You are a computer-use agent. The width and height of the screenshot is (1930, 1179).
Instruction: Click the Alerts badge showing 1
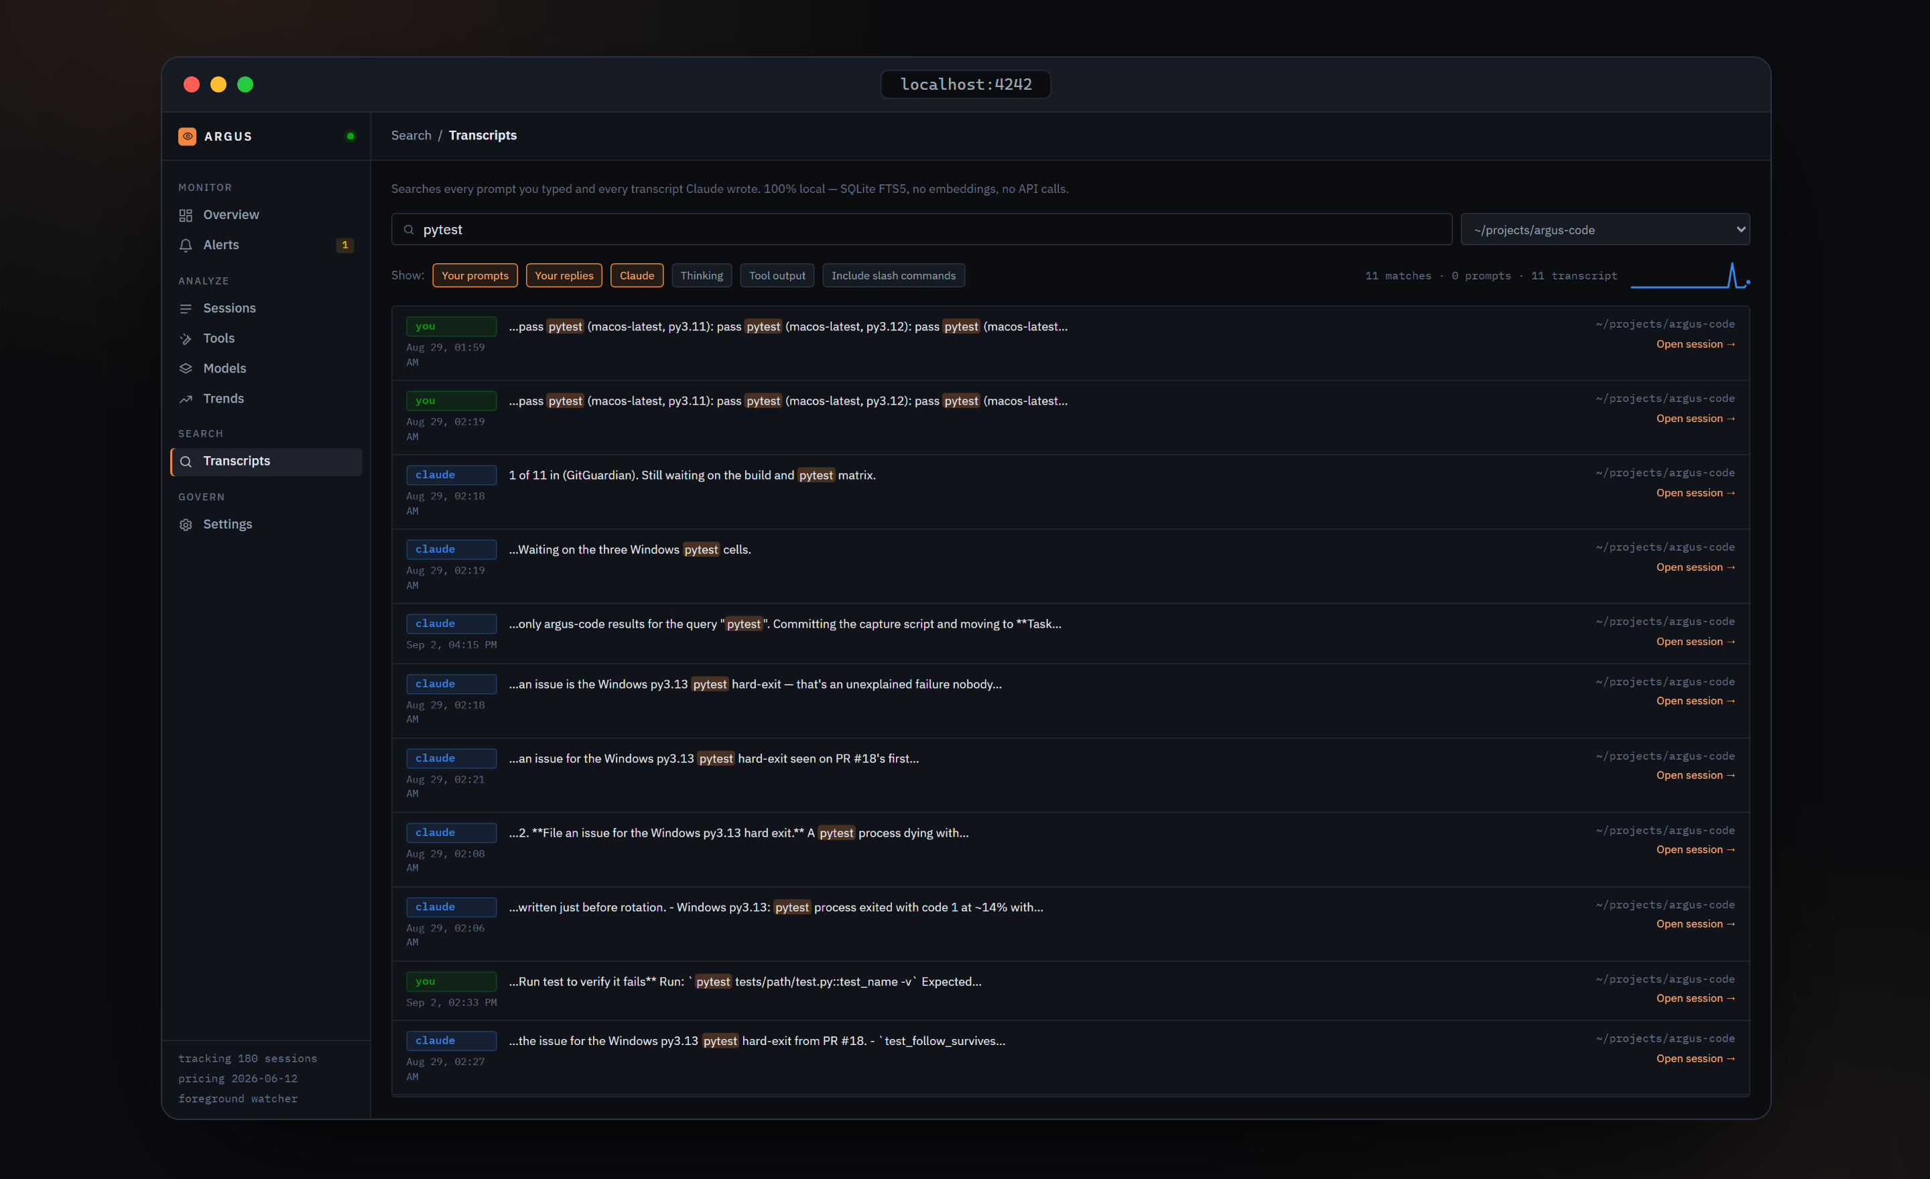[x=344, y=245]
